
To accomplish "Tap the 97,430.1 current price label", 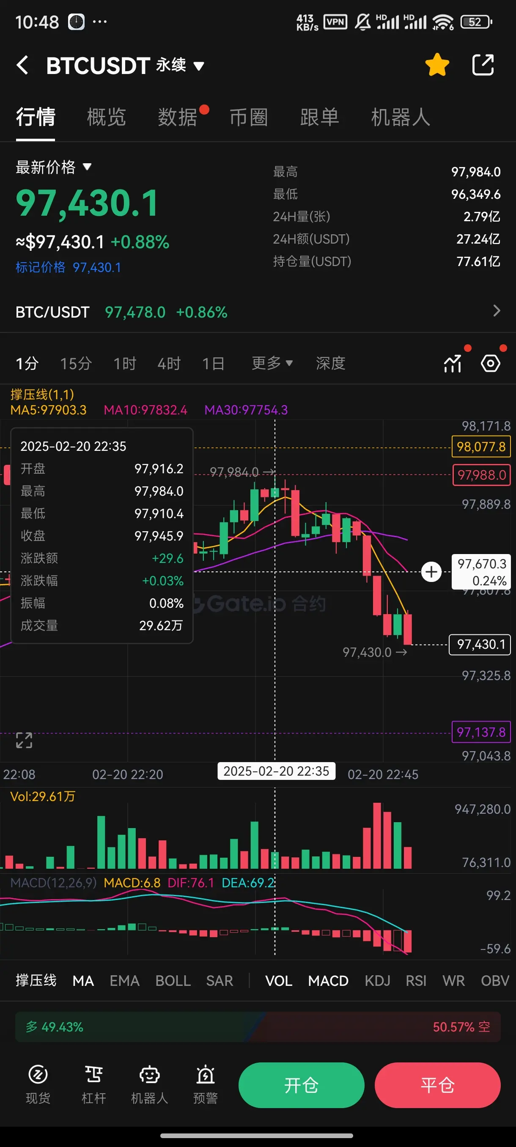I will point(480,644).
